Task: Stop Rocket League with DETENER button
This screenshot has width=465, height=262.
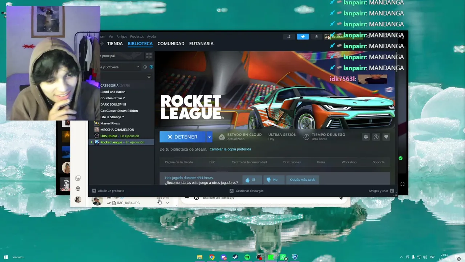Action: [x=182, y=137]
